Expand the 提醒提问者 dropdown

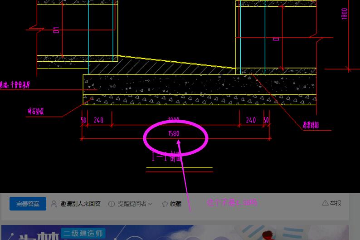(130, 204)
